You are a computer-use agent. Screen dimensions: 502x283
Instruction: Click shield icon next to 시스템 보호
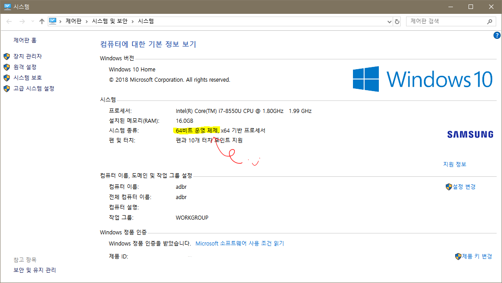pos(7,78)
